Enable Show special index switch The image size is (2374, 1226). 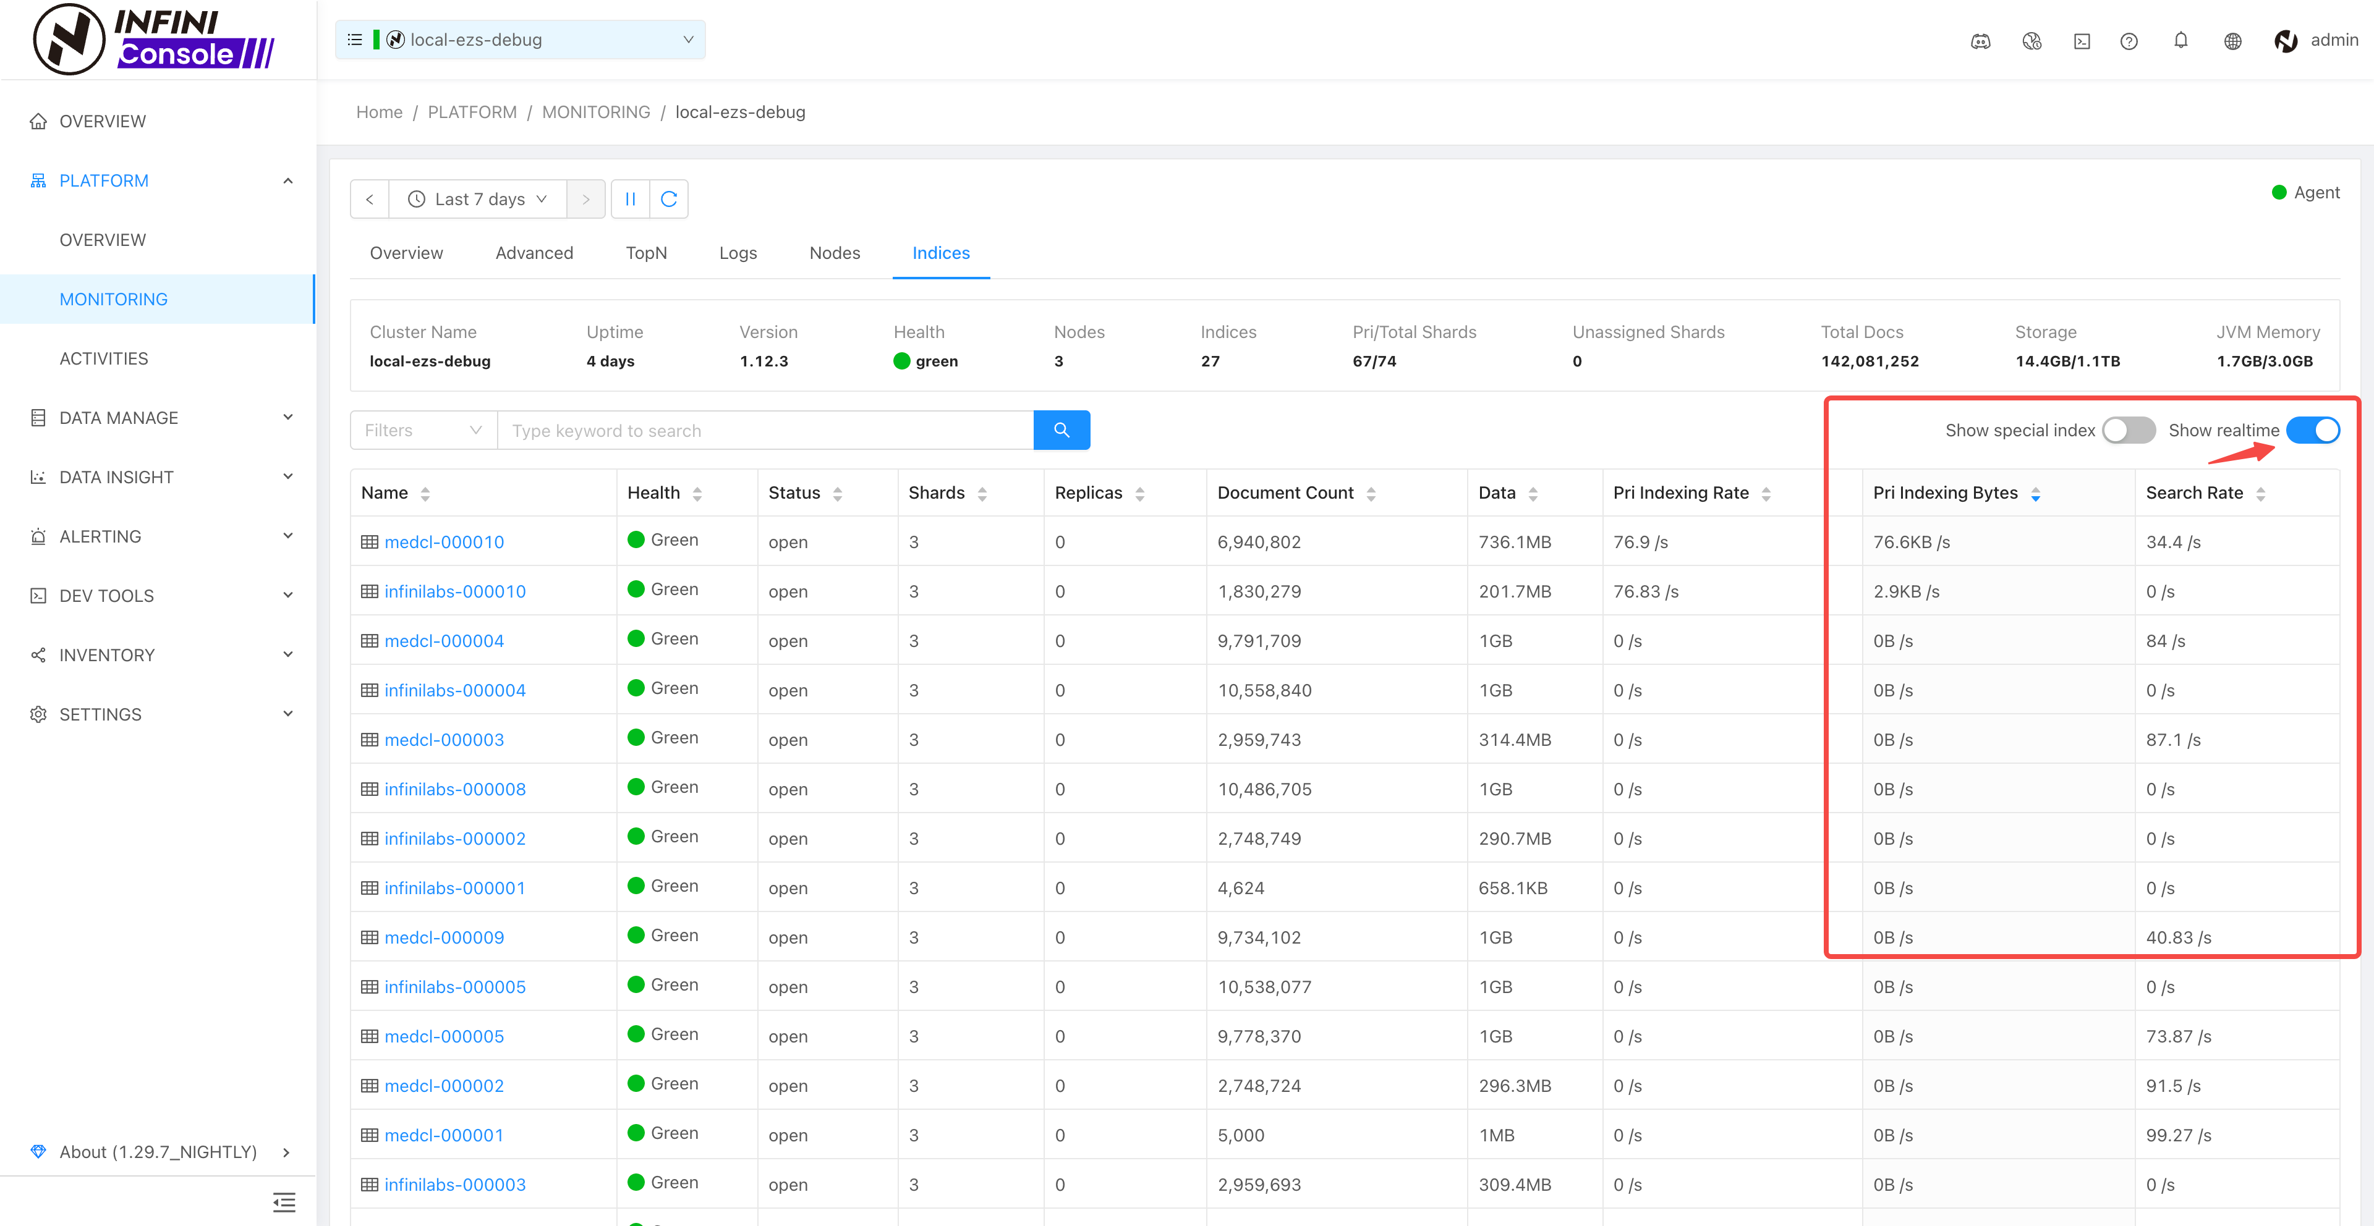click(2128, 430)
